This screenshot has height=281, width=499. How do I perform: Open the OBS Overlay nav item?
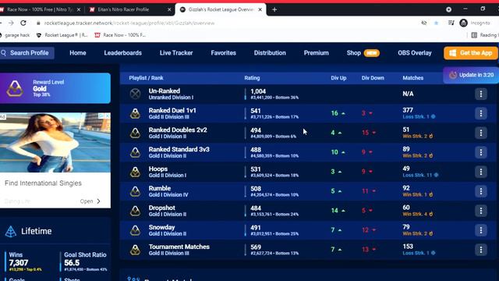pyautogui.click(x=414, y=53)
